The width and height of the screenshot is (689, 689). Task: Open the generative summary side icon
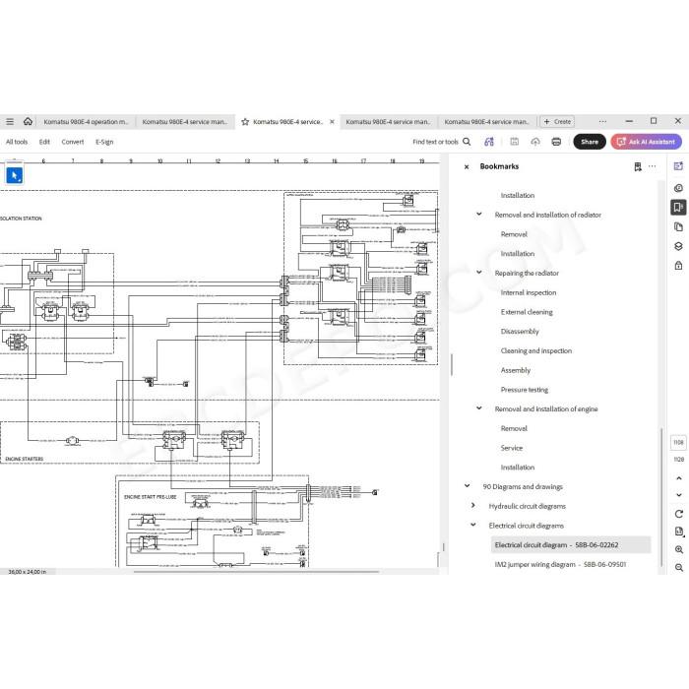tap(678, 165)
